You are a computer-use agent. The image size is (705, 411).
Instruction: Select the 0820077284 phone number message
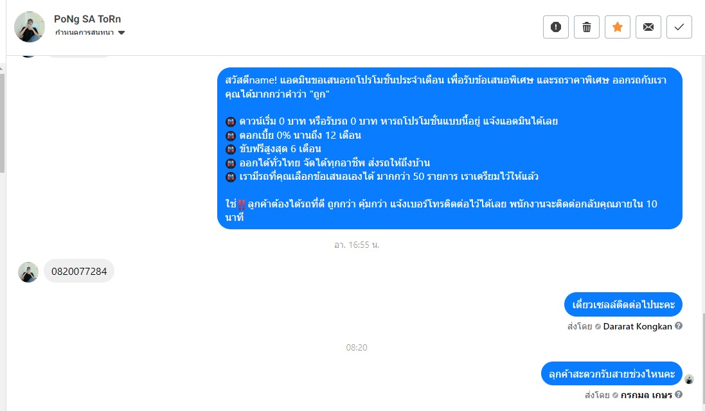pos(79,271)
